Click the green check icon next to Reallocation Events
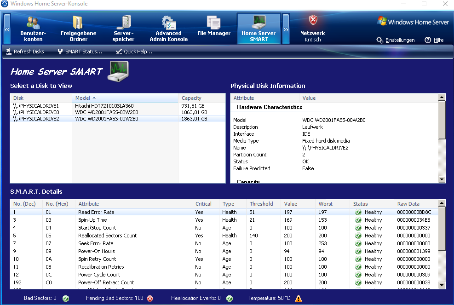Viewport: 454px width, 305px height. [x=230, y=299]
